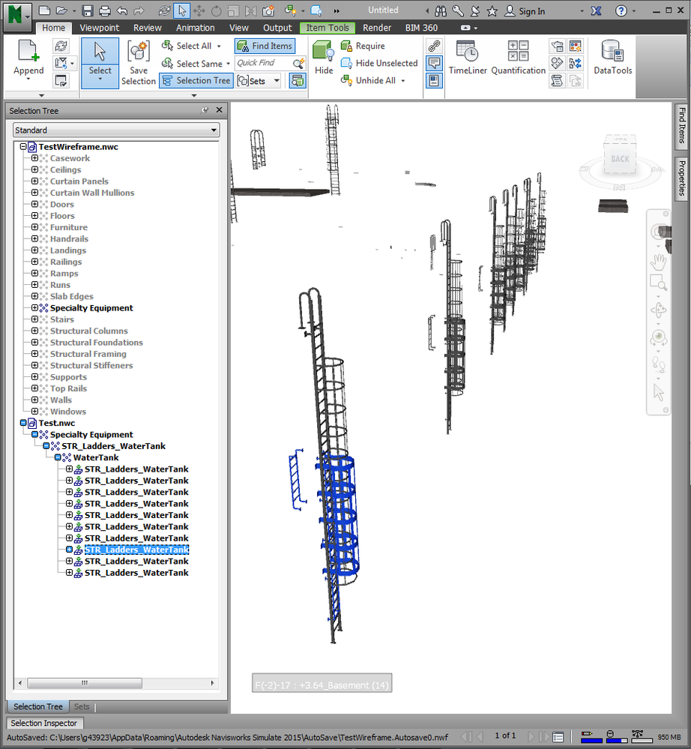The height and width of the screenshot is (749, 691).
Task: Click the star favorites icon in title bar
Action: tap(492, 10)
